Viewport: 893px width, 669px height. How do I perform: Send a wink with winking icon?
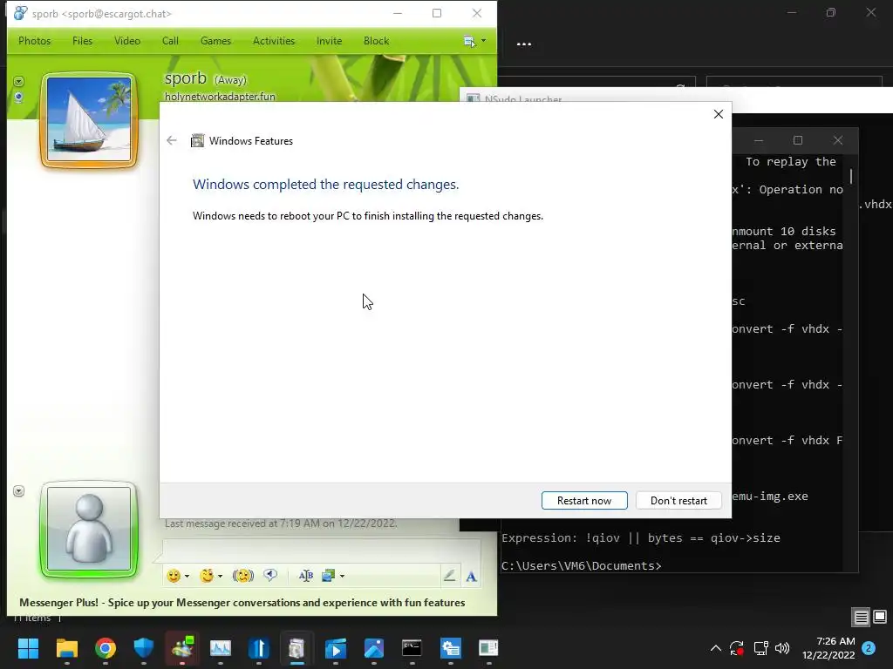pyautogui.click(x=207, y=576)
